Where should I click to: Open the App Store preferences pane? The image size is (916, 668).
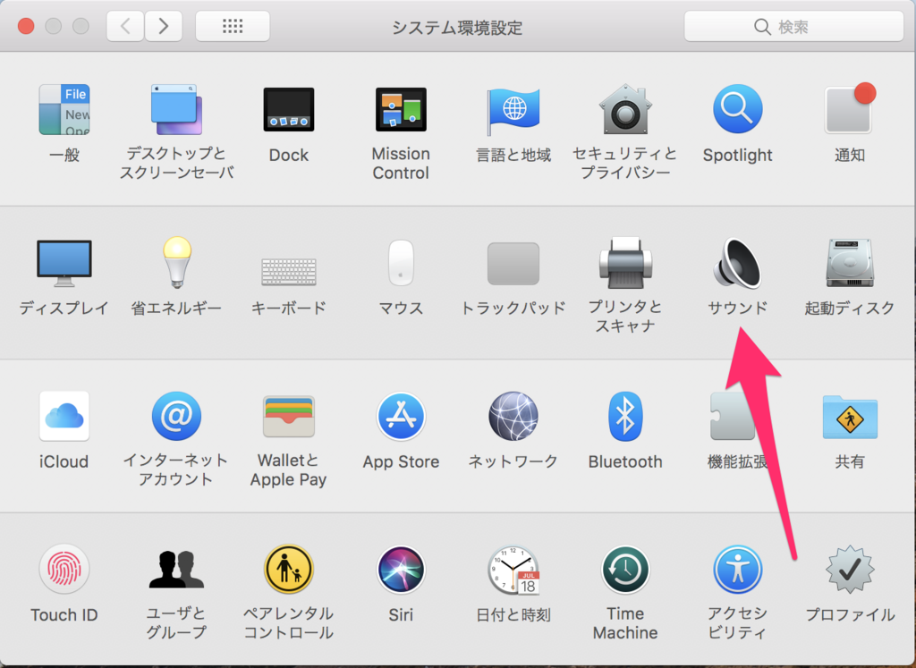tap(401, 417)
